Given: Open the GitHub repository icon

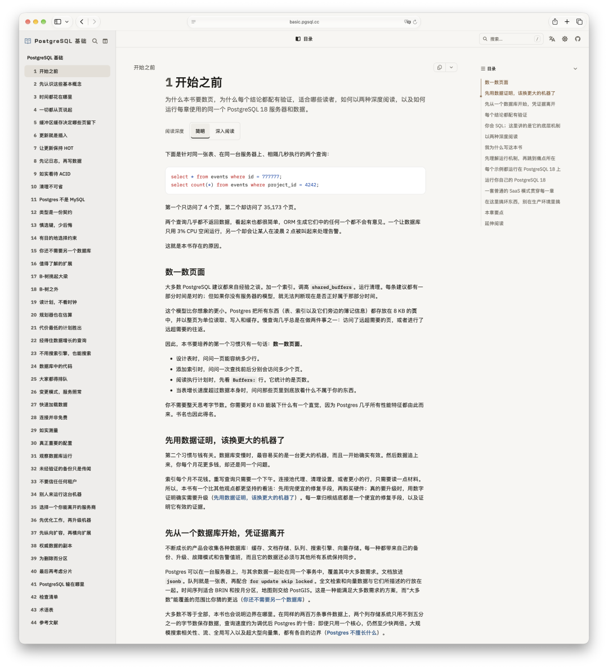Looking at the screenshot, I should point(578,39).
